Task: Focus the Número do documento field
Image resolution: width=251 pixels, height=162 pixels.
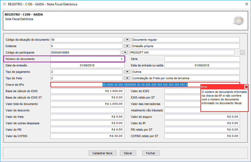Action: click(87, 59)
